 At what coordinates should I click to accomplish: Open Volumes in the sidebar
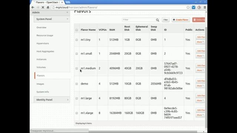pos(41,67)
